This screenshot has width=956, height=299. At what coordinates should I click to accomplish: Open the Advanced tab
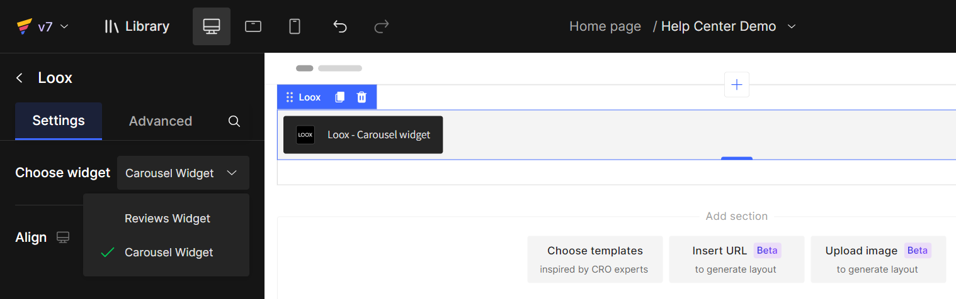[161, 121]
